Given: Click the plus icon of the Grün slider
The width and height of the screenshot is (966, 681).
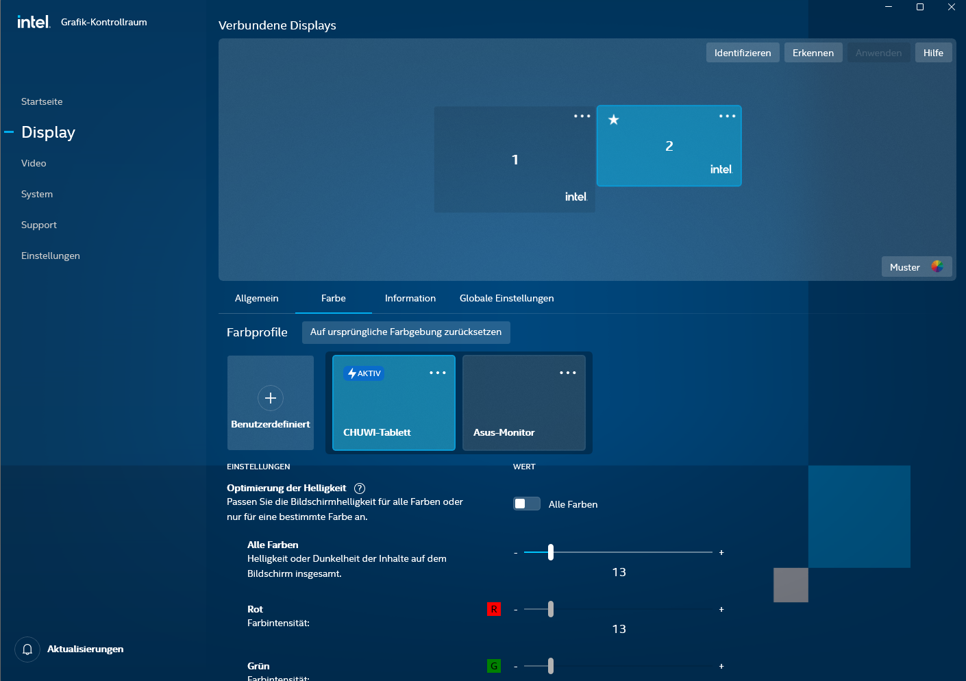Looking at the screenshot, I should [721, 666].
